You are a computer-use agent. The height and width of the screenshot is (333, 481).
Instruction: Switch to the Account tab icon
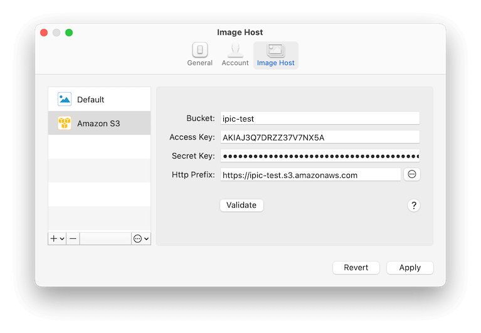pyautogui.click(x=235, y=50)
